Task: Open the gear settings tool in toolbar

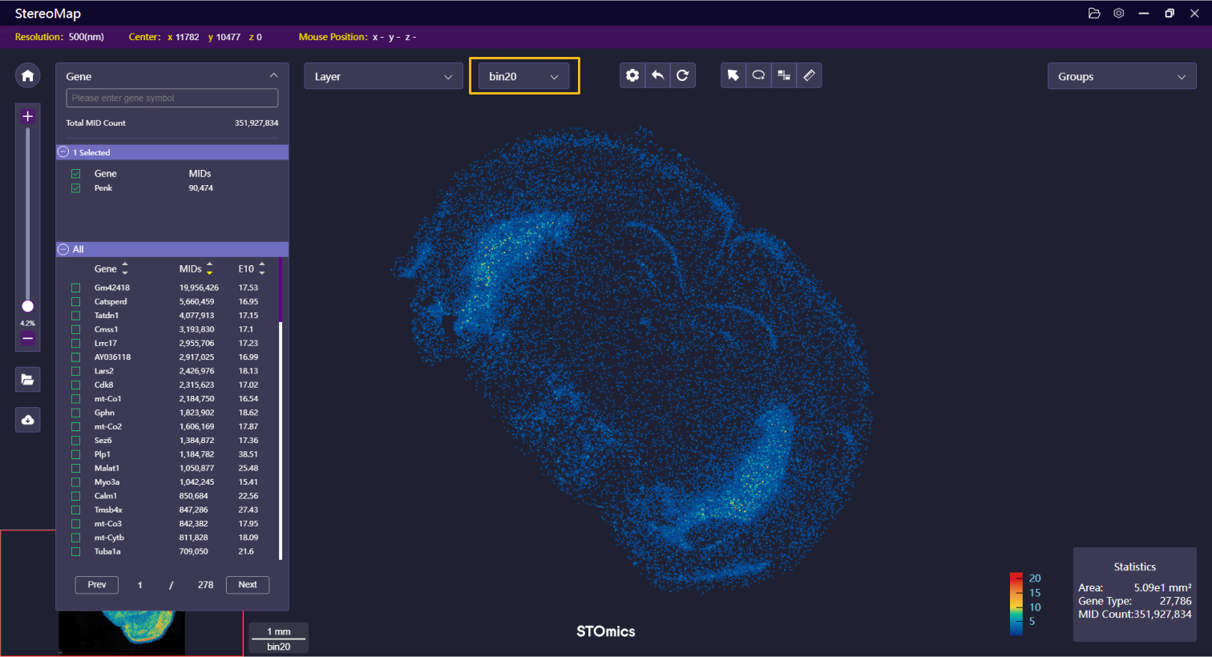Action: click(632, 75)
